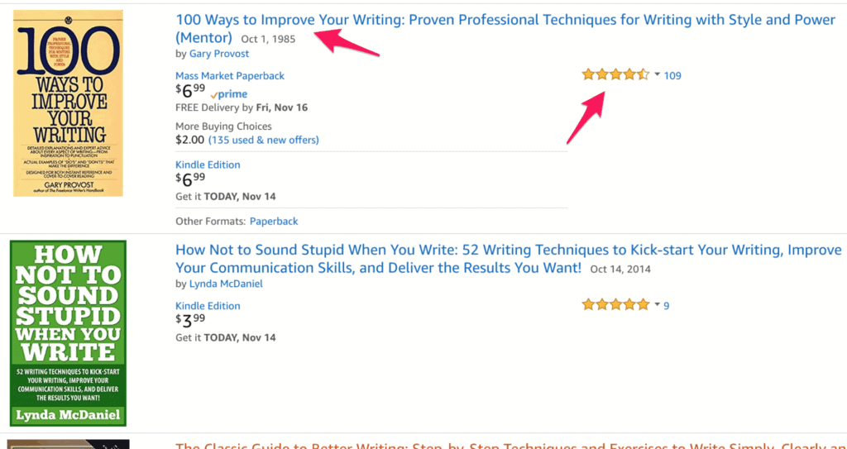Open How Not to Sound Stupid When You Write title

509,259
